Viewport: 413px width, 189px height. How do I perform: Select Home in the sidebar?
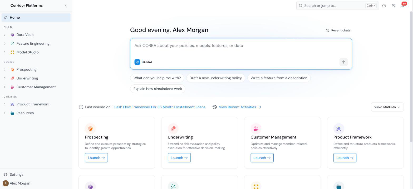point(36,17)
